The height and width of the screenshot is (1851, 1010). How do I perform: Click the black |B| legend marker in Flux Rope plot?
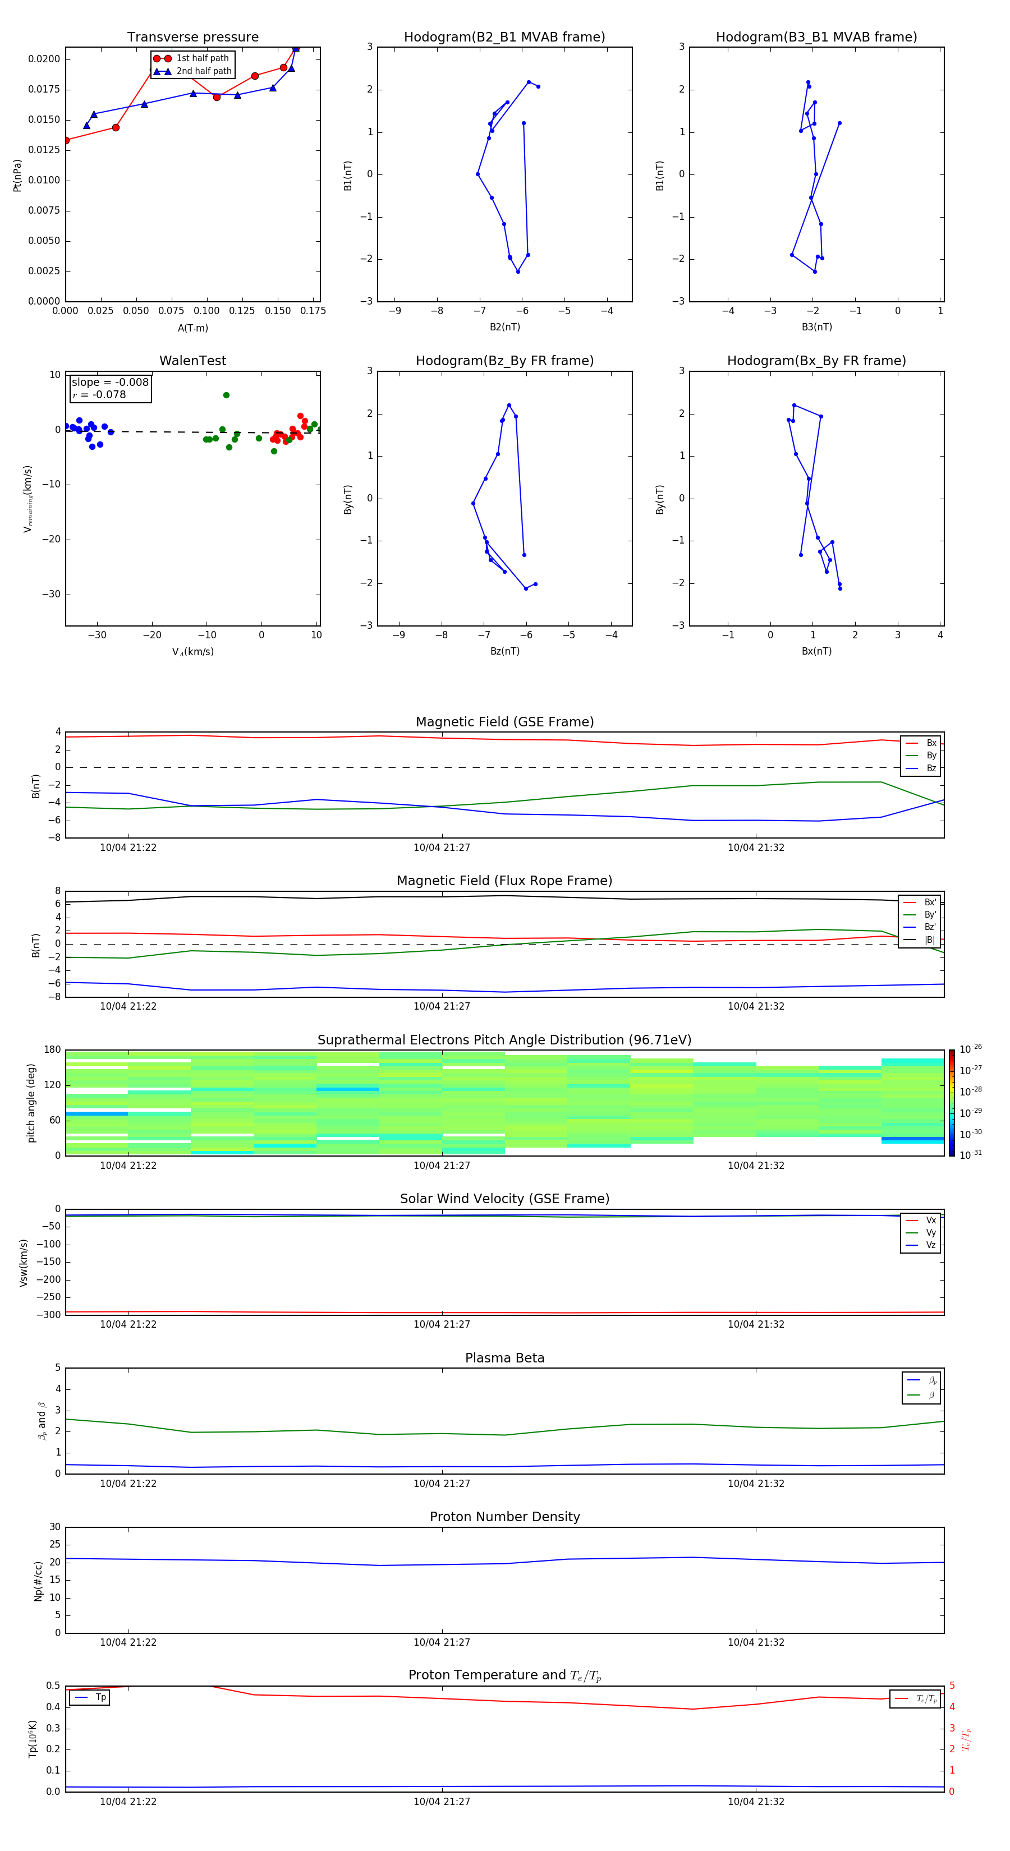pos(910,940)
